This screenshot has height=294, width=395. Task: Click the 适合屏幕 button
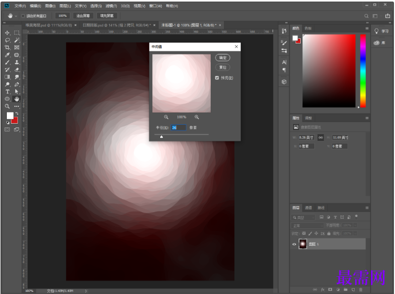tap(82, 16)
